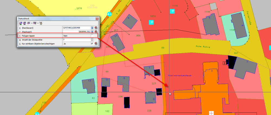Lock the Nur sichtbare Objekte setting
271x115 pixels.
tap(96, 43)
